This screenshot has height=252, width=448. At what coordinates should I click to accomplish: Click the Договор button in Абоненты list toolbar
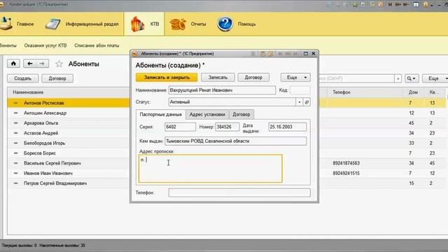(57, 78)
